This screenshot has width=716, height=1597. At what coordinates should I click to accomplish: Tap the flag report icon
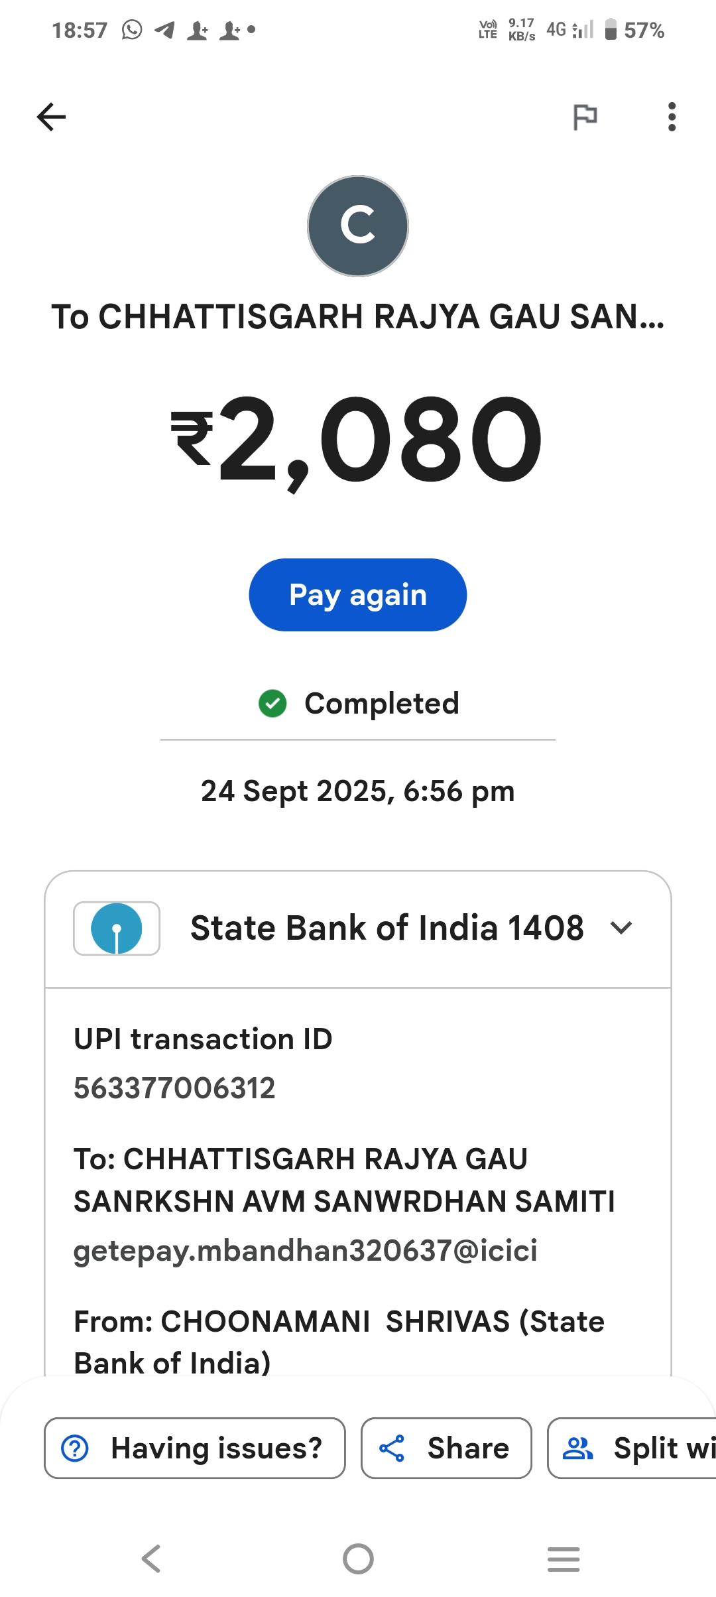coord(585,117)
